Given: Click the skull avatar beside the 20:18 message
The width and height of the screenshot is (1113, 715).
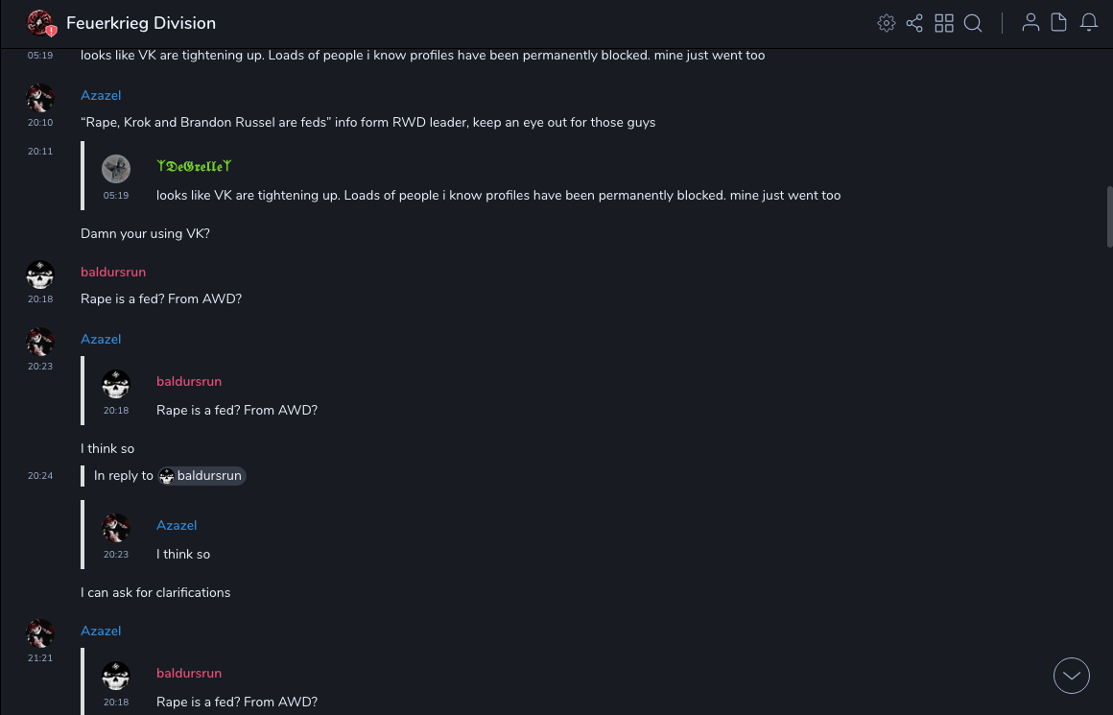Looking at the screenshot, I should click(x=40, y=275).
